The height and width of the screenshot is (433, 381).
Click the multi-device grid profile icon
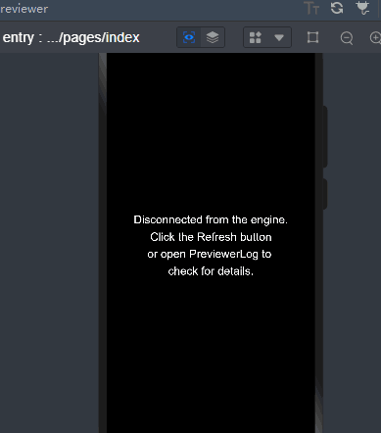click(256, 37)
